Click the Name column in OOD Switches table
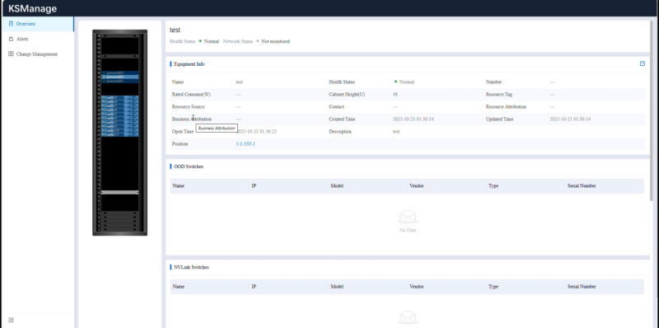This screenshot has height=328, width=659. click(x=179, y=186)
